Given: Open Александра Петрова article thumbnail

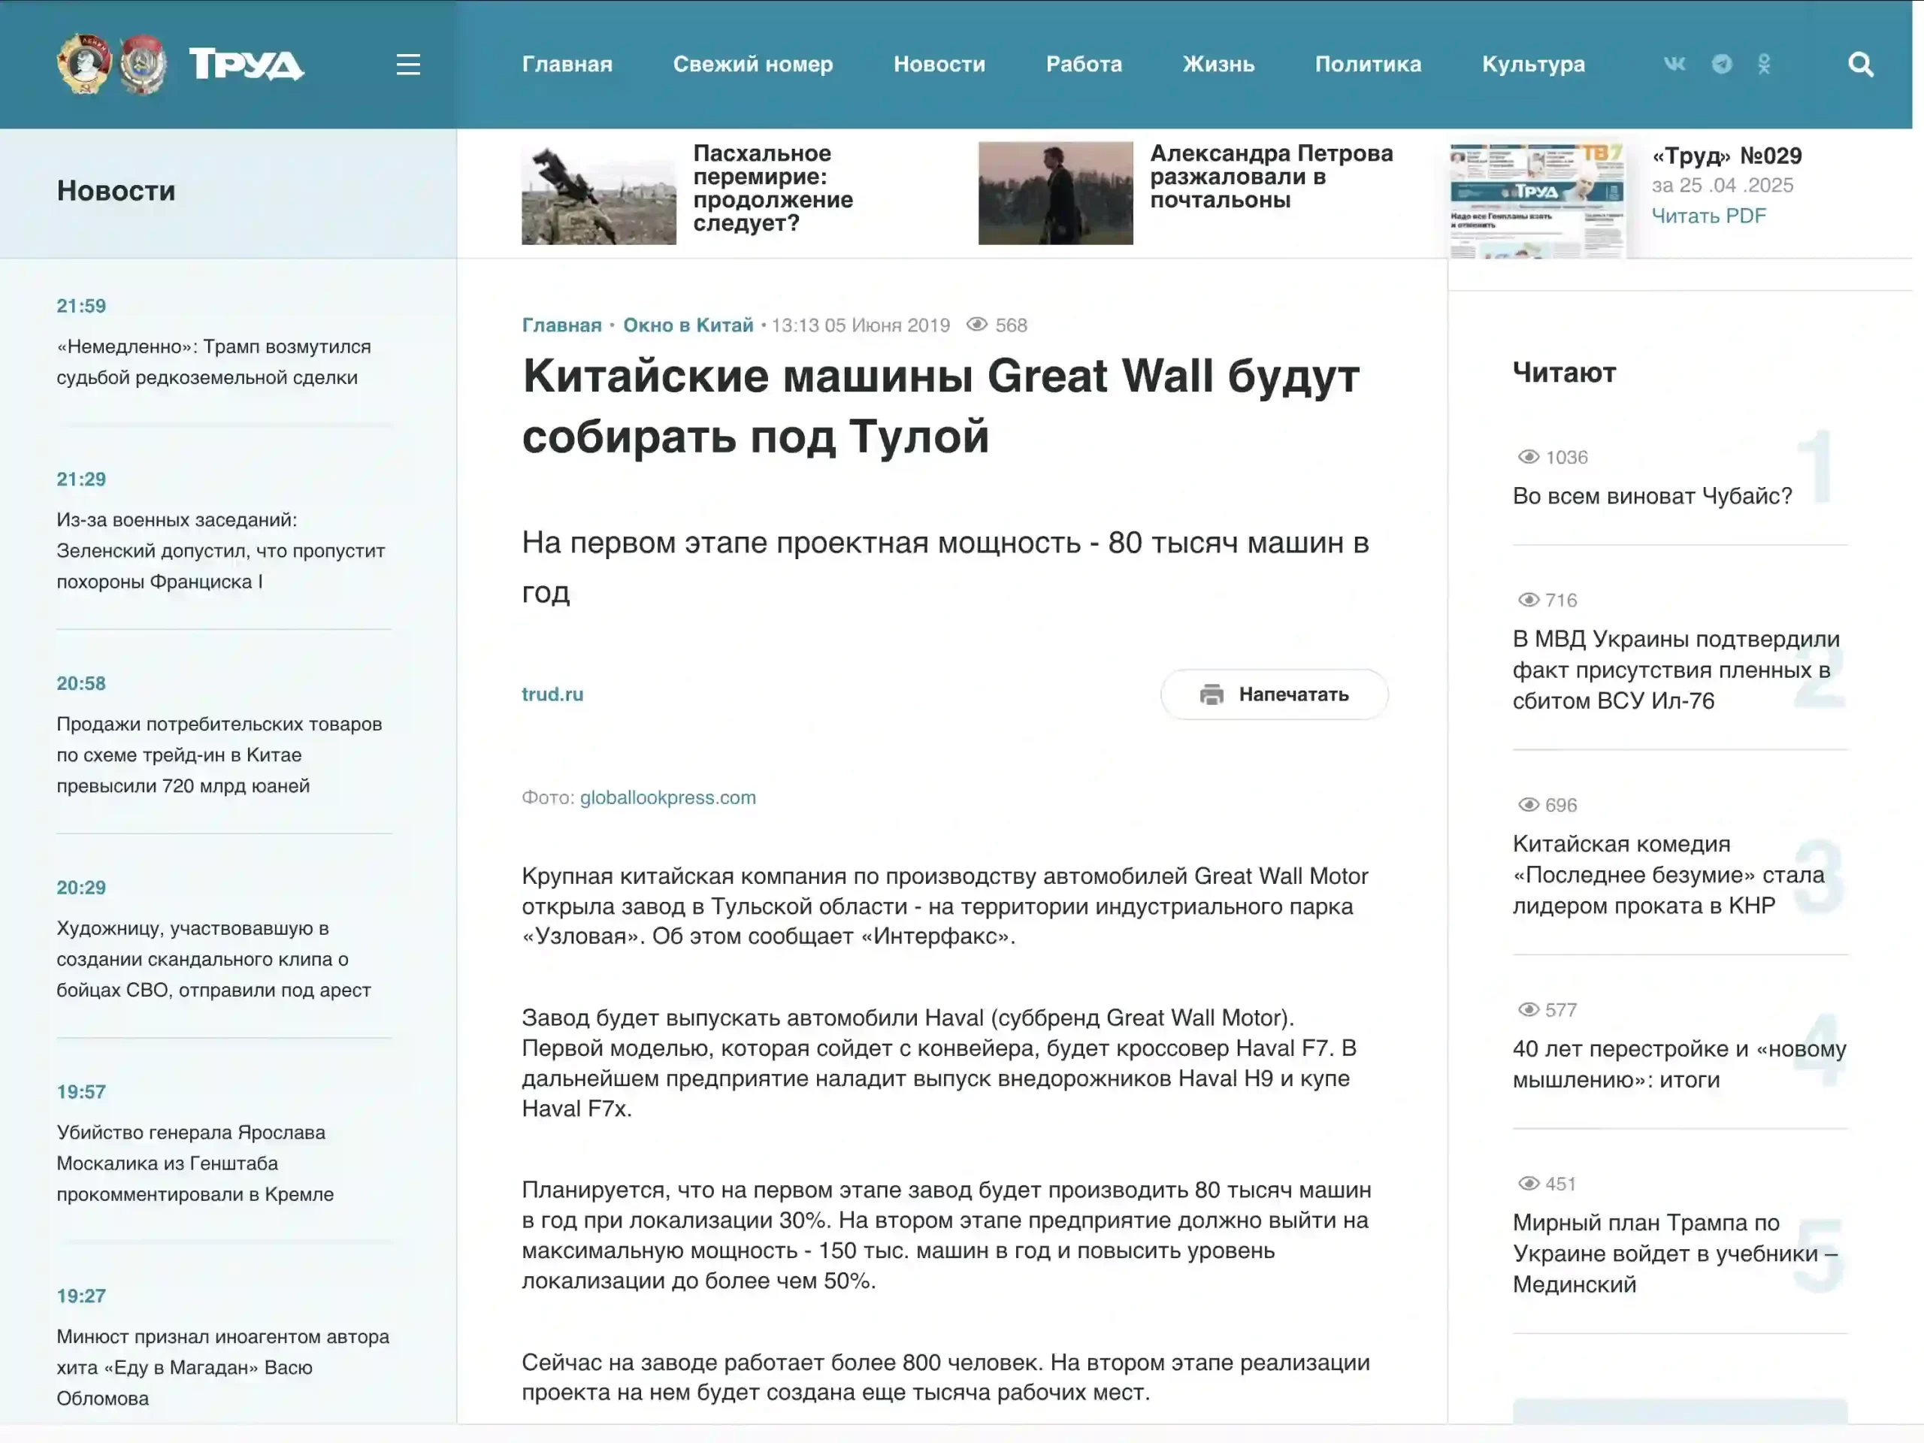Looking at the screenshot, I should [x=1055, y=193].
